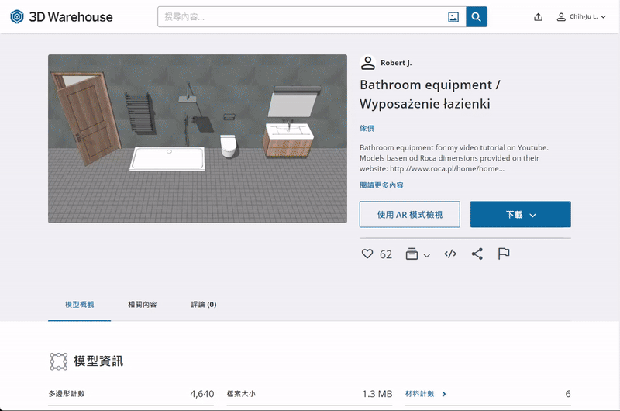Click the 3D Warehouse logo
This screenshot has height=411, width=620.
tap(61, 16)
